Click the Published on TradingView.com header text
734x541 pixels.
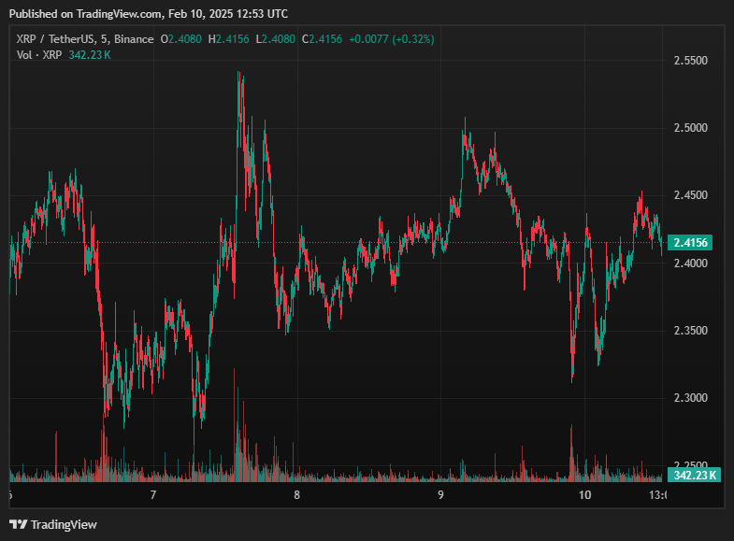[149, 14]
